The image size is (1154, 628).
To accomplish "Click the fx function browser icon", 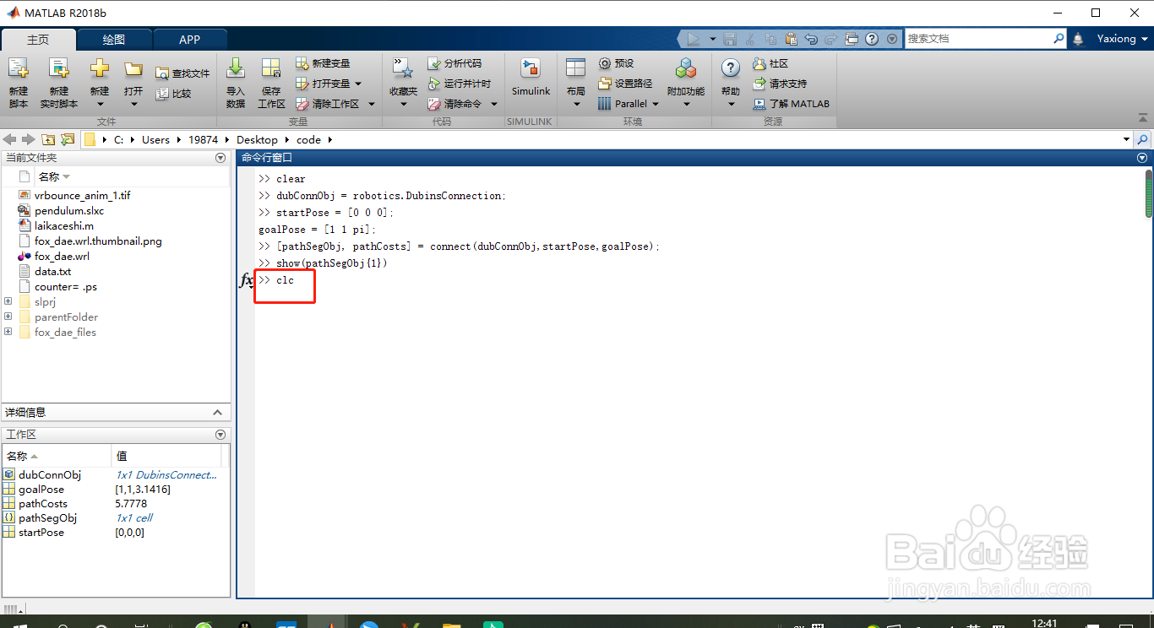I will pyautogui.click(x=247, y=280).
